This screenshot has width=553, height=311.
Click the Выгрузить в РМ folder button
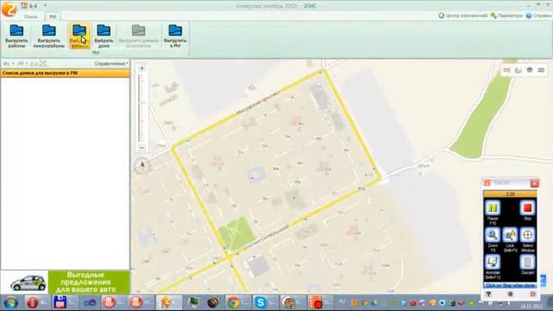point(175,36)
